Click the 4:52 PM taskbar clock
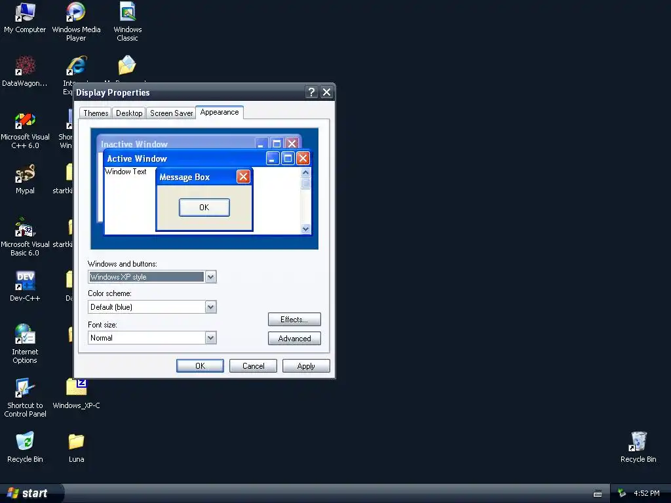The height and width of the screenshot is (503, 671). coord(647,493)
